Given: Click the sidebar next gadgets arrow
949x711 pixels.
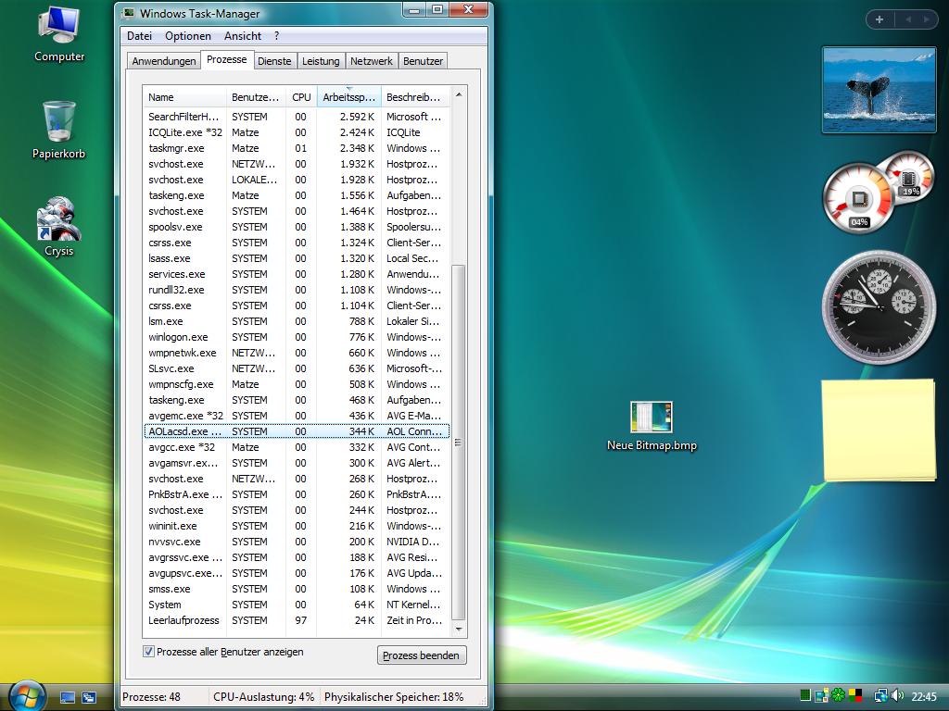Looking at the screenshot, I should pos(926,19).
